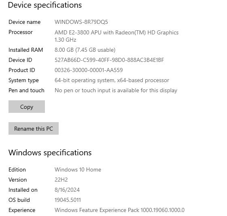Click the Processor label

(21, 32)
